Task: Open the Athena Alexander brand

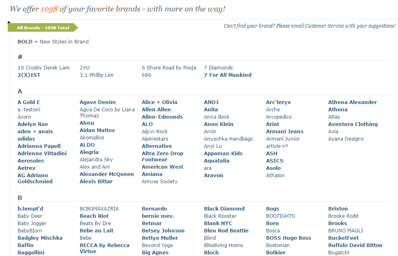Action: [353, 102]
